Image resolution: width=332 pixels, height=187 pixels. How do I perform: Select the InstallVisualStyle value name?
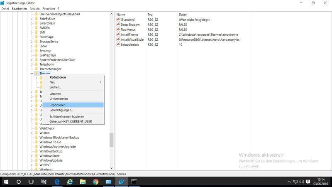[132, 39]
